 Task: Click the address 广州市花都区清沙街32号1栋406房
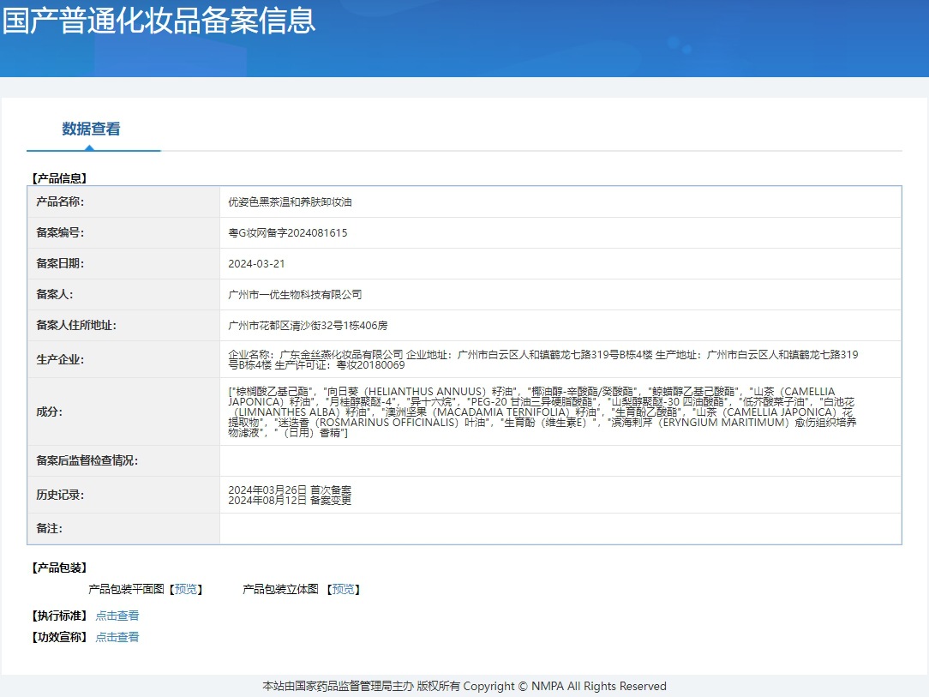coord(308,326)
